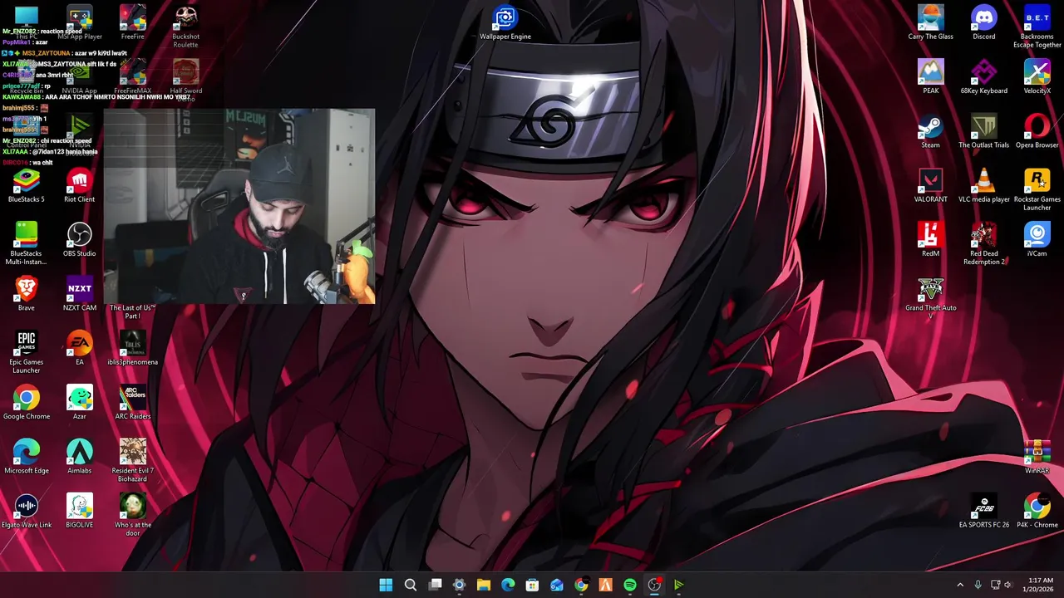1064x598 pixels.
Task: Expand the hidden system tray icons
Action: coord(960,585)
